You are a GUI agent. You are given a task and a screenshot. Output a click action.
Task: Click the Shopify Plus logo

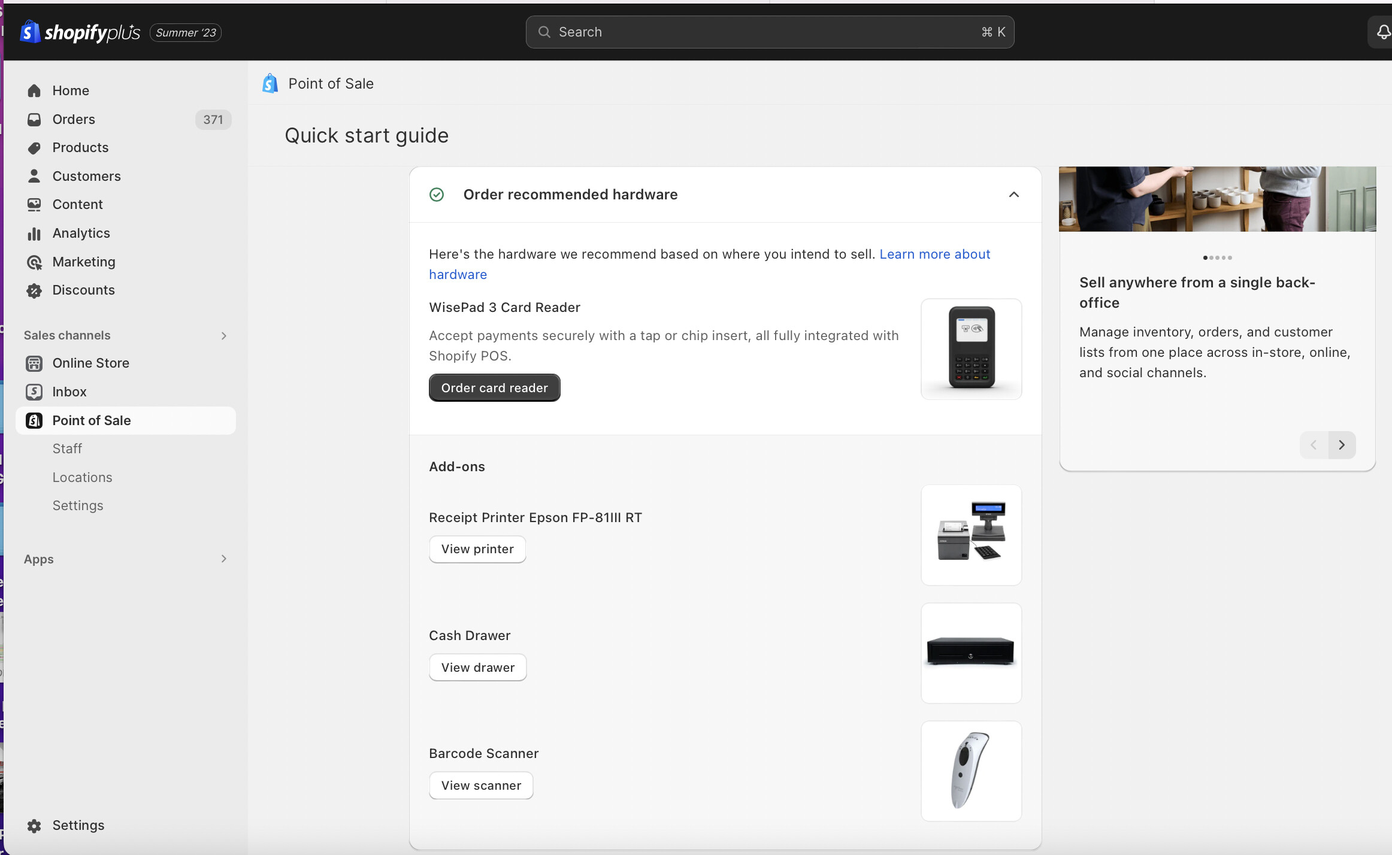[80, 32]
